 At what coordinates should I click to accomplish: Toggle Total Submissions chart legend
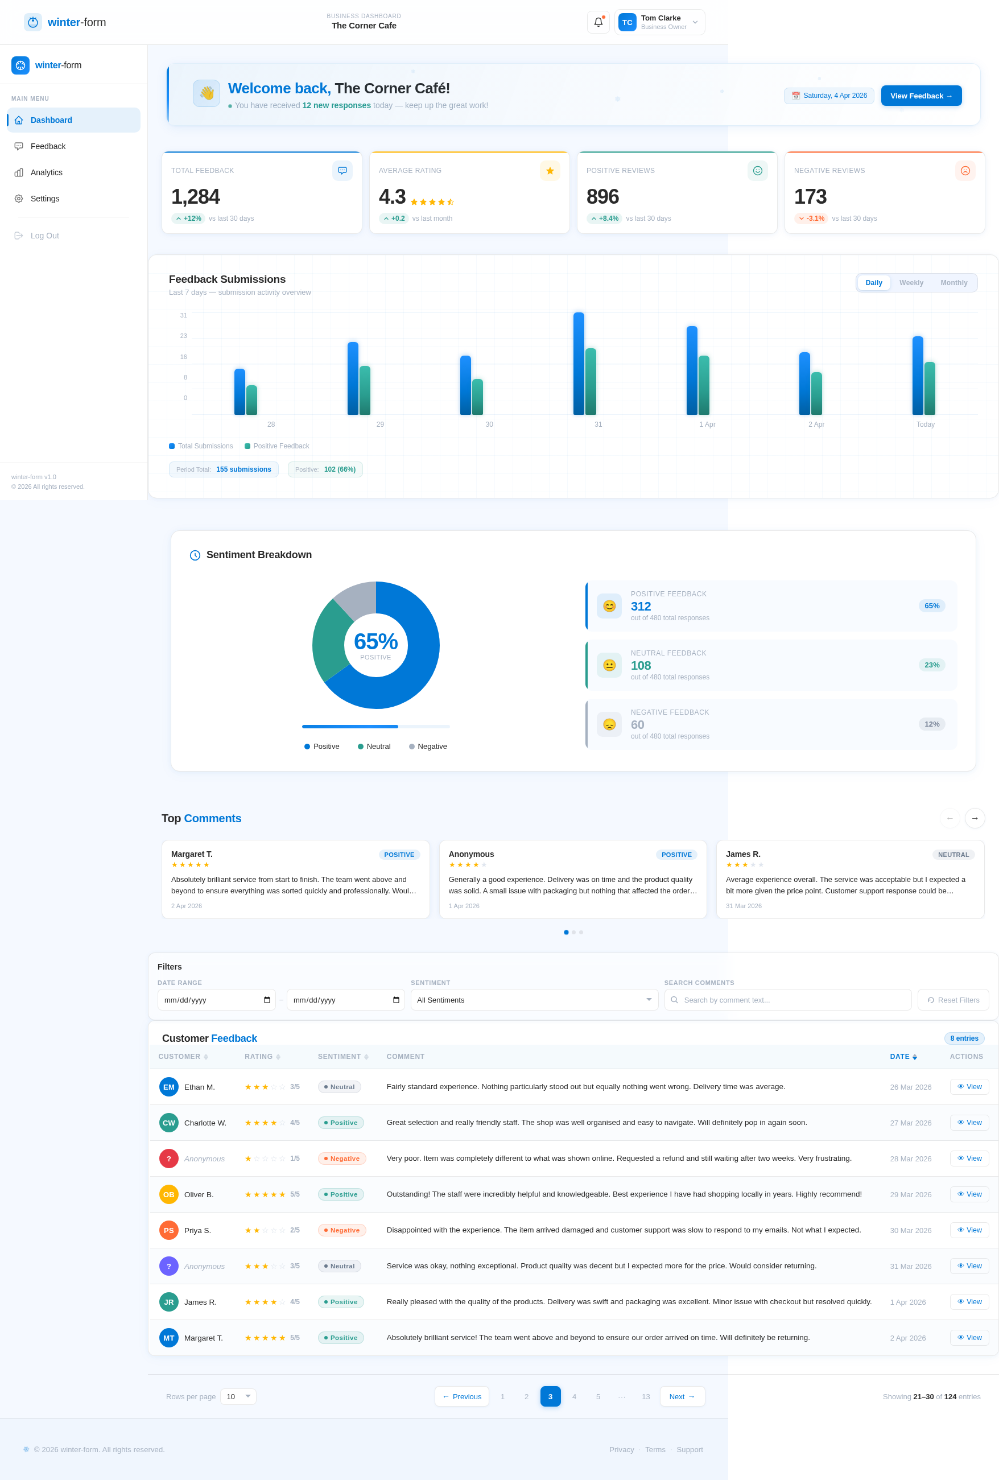(201, 446)
